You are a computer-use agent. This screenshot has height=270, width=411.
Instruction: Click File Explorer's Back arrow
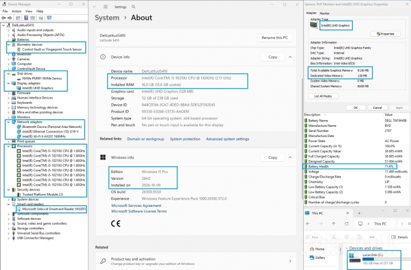click(308, 224)
